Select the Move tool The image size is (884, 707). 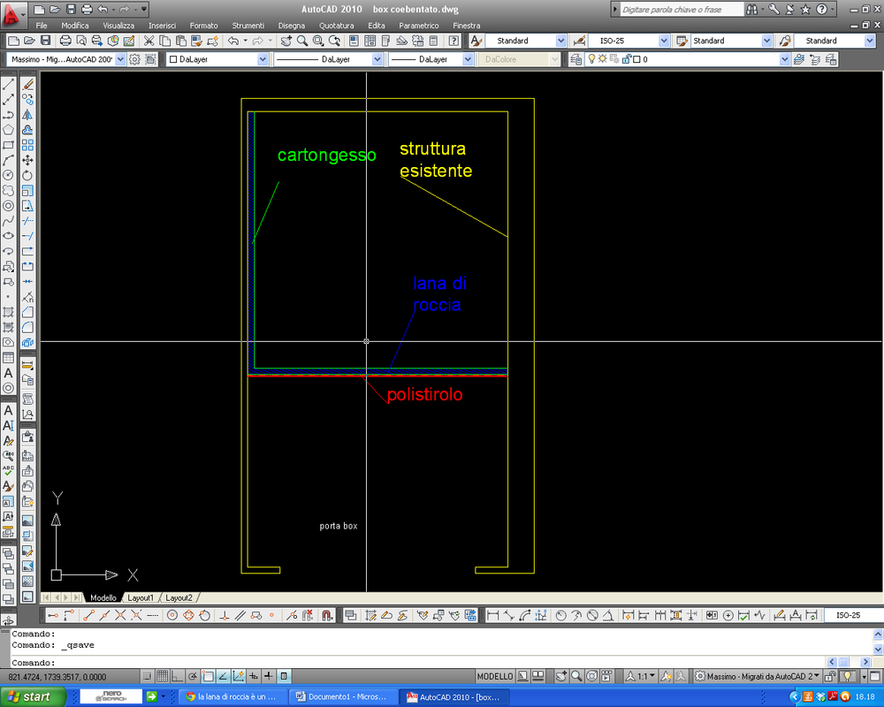(27, 161)
